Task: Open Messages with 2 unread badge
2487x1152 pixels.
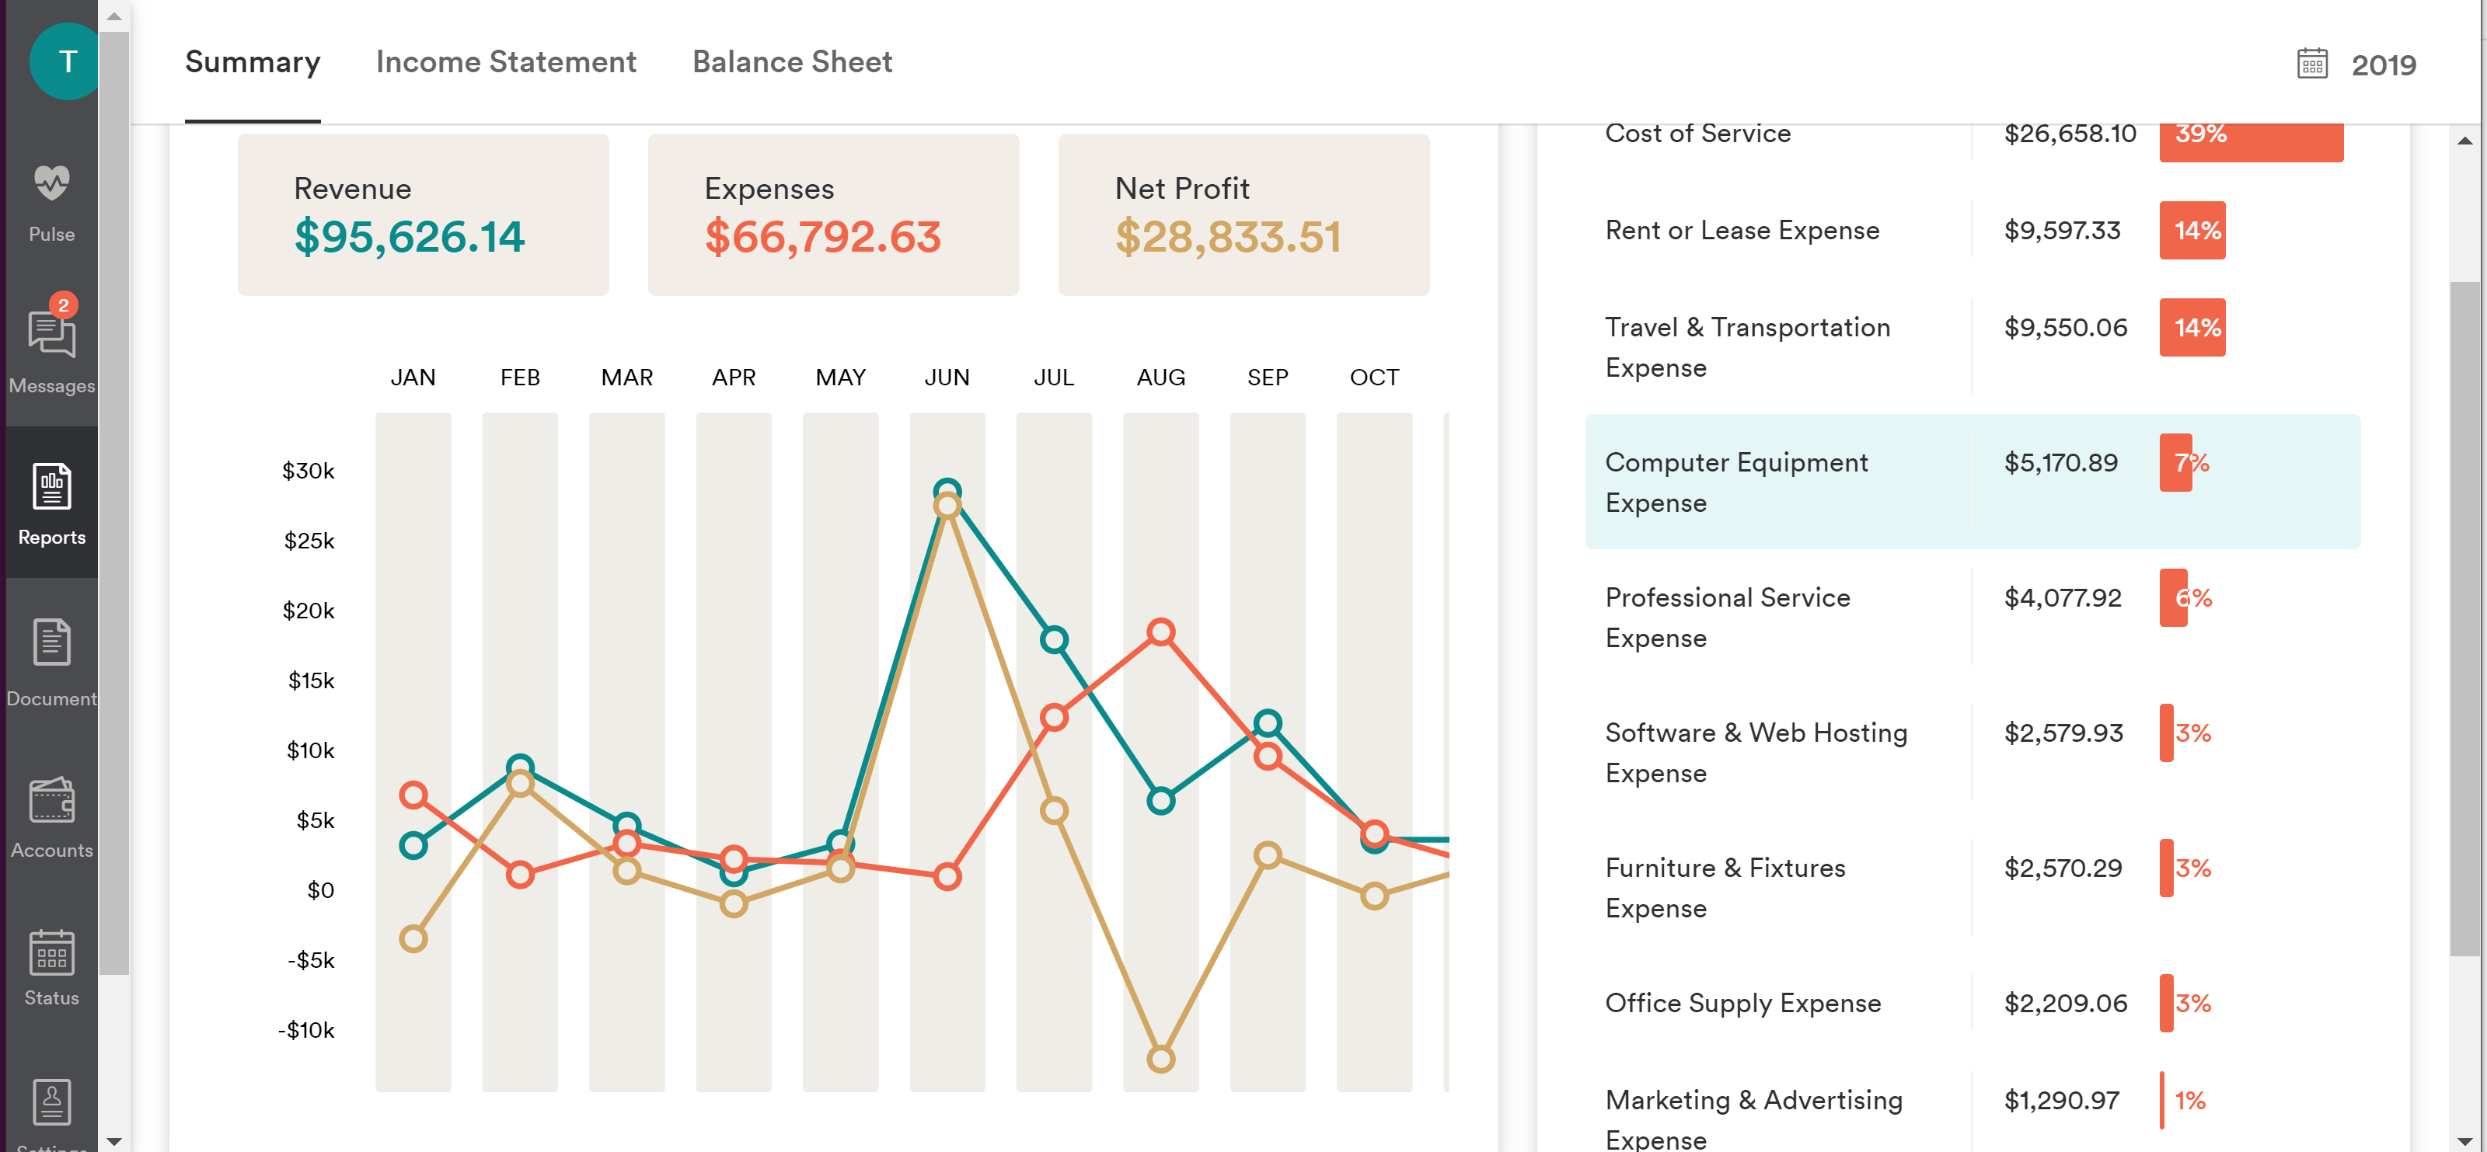Action: pyautogui.click(x=51, y=336)
